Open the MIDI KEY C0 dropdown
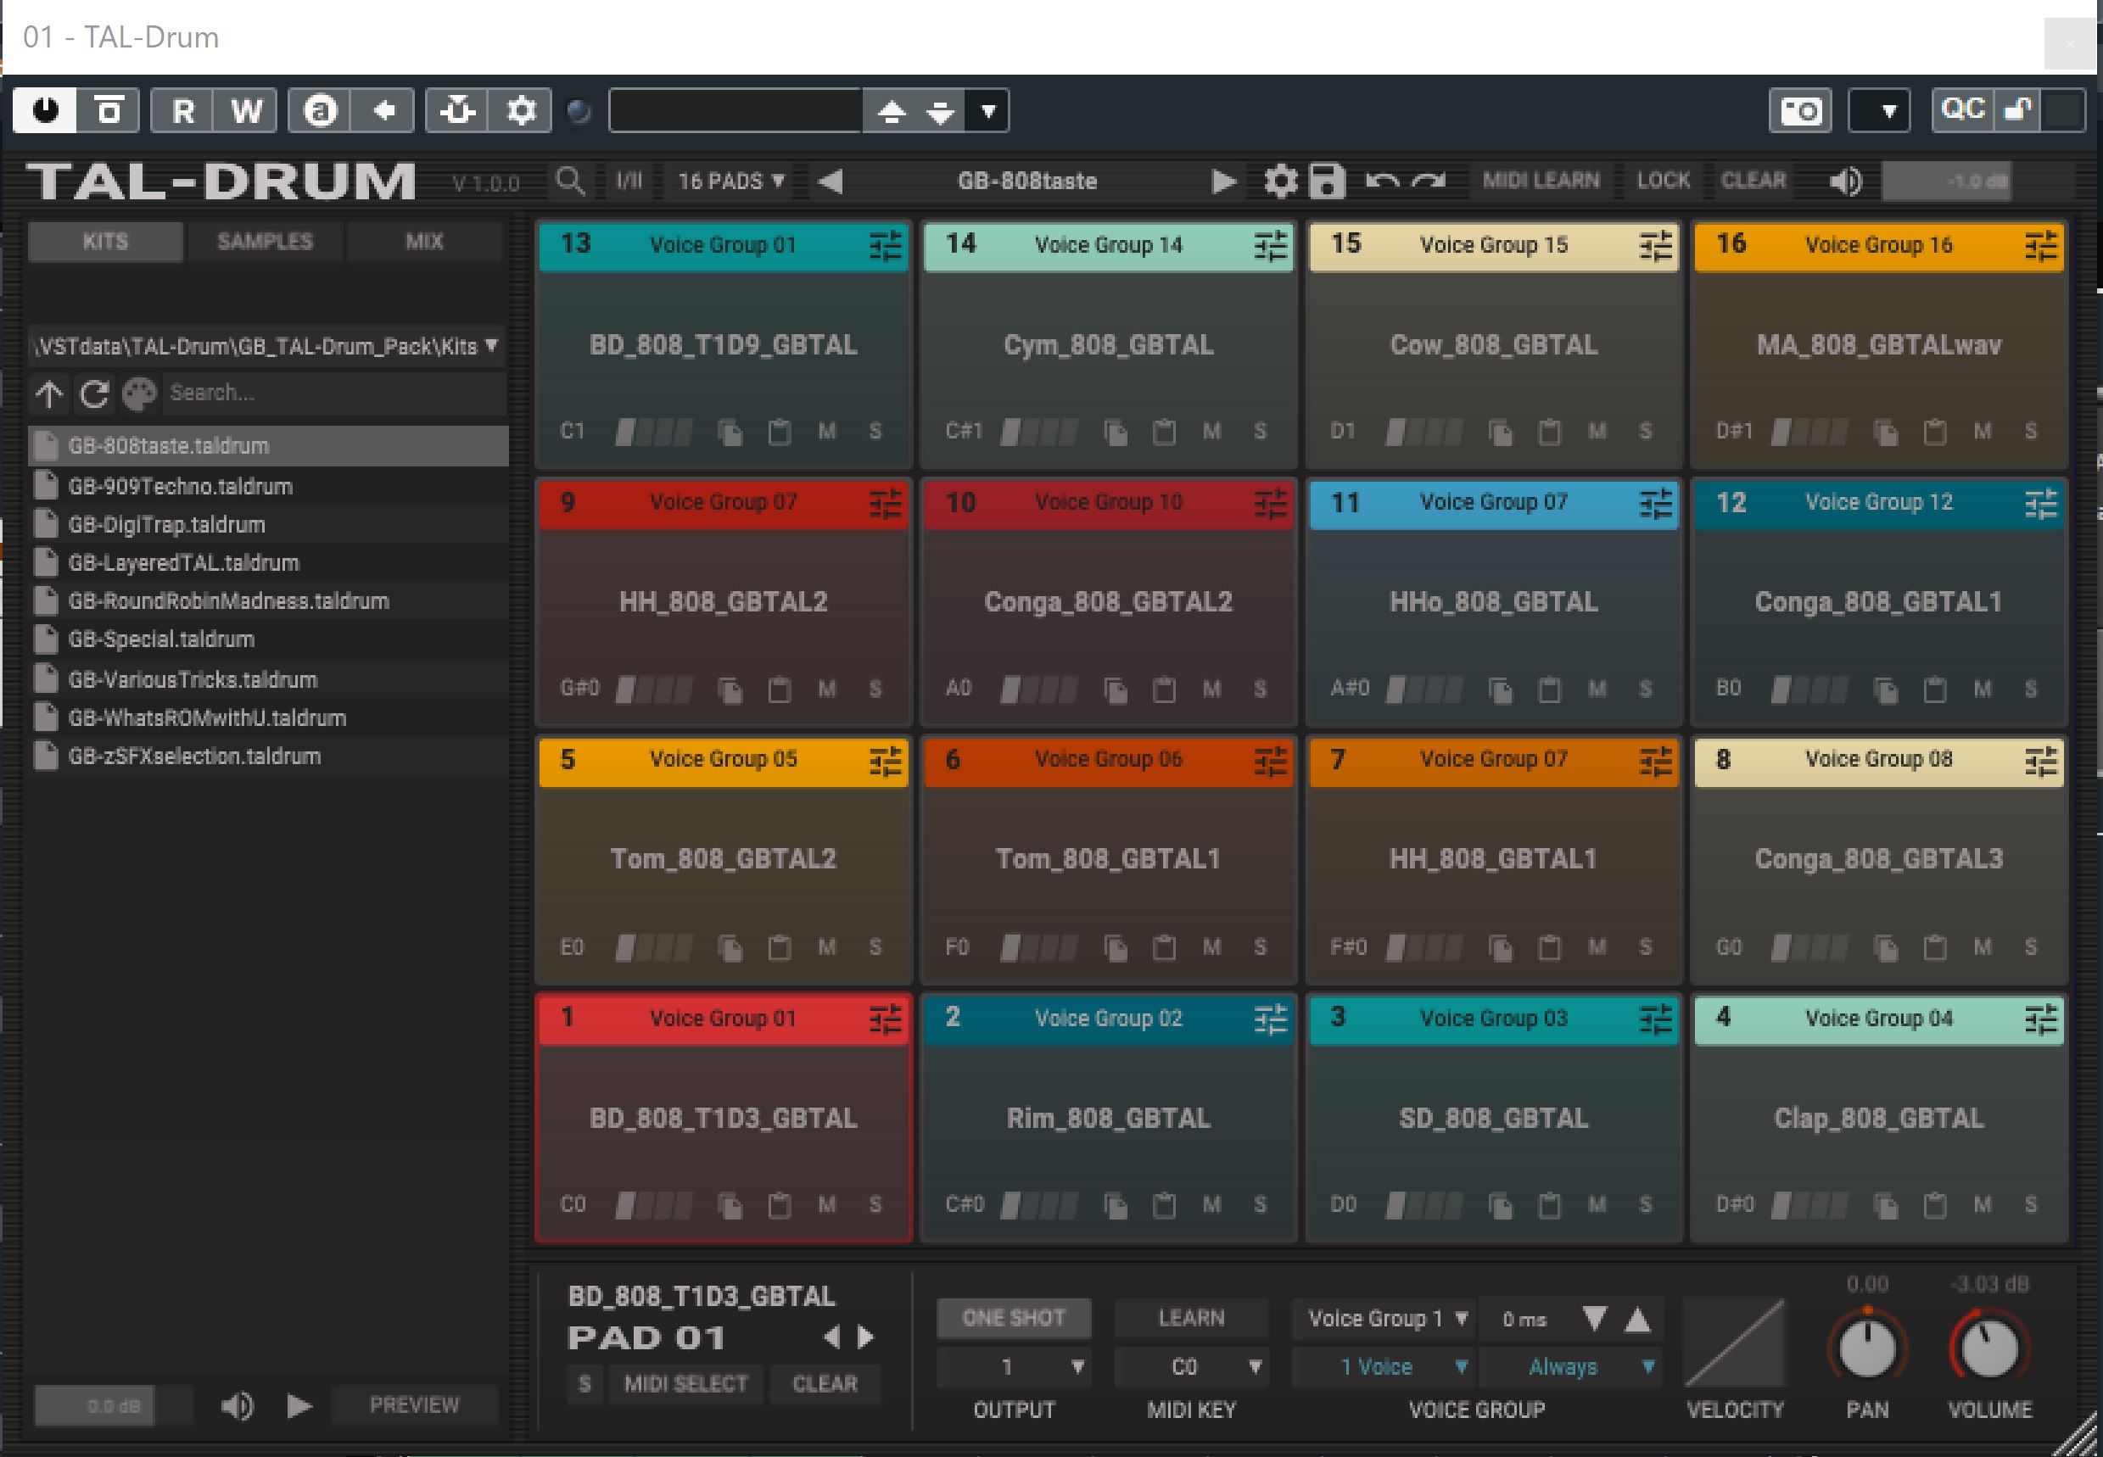 click(1192, 1368)
